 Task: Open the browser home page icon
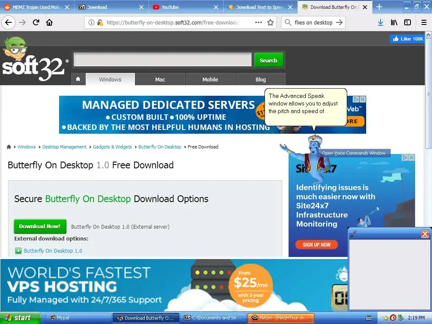[49, 22]
